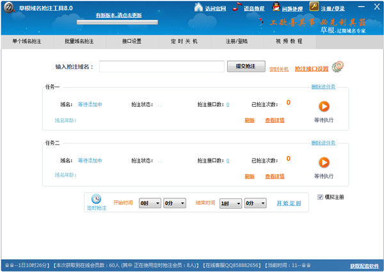Click 查看详情 link in 任务一
This screenshot has height=272, width=384.
[x=275, y=120]
